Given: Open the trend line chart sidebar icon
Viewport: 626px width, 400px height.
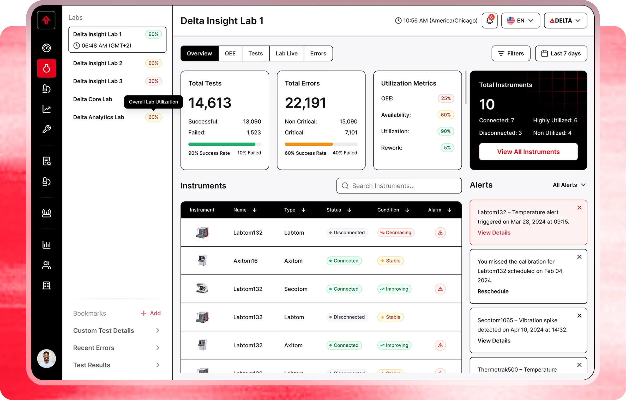Looking at the screenshot, I should pos(46,109).
